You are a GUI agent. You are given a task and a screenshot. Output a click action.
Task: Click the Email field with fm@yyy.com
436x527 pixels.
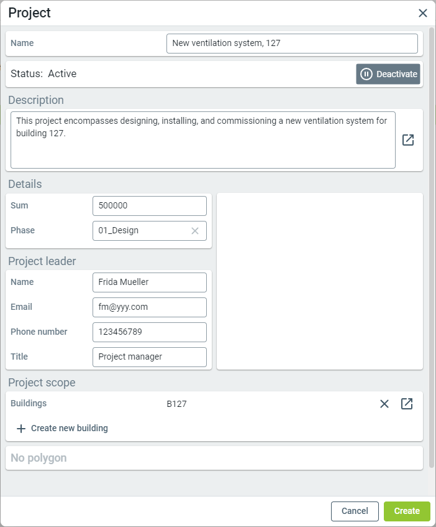click(x=149, y=307)
